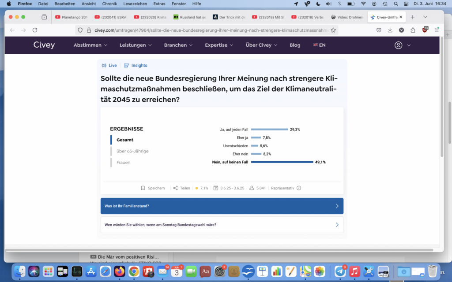Expand the Leistungen dropdown menu
The height and width of the screenshot is (282, 452).
(136, 45)
